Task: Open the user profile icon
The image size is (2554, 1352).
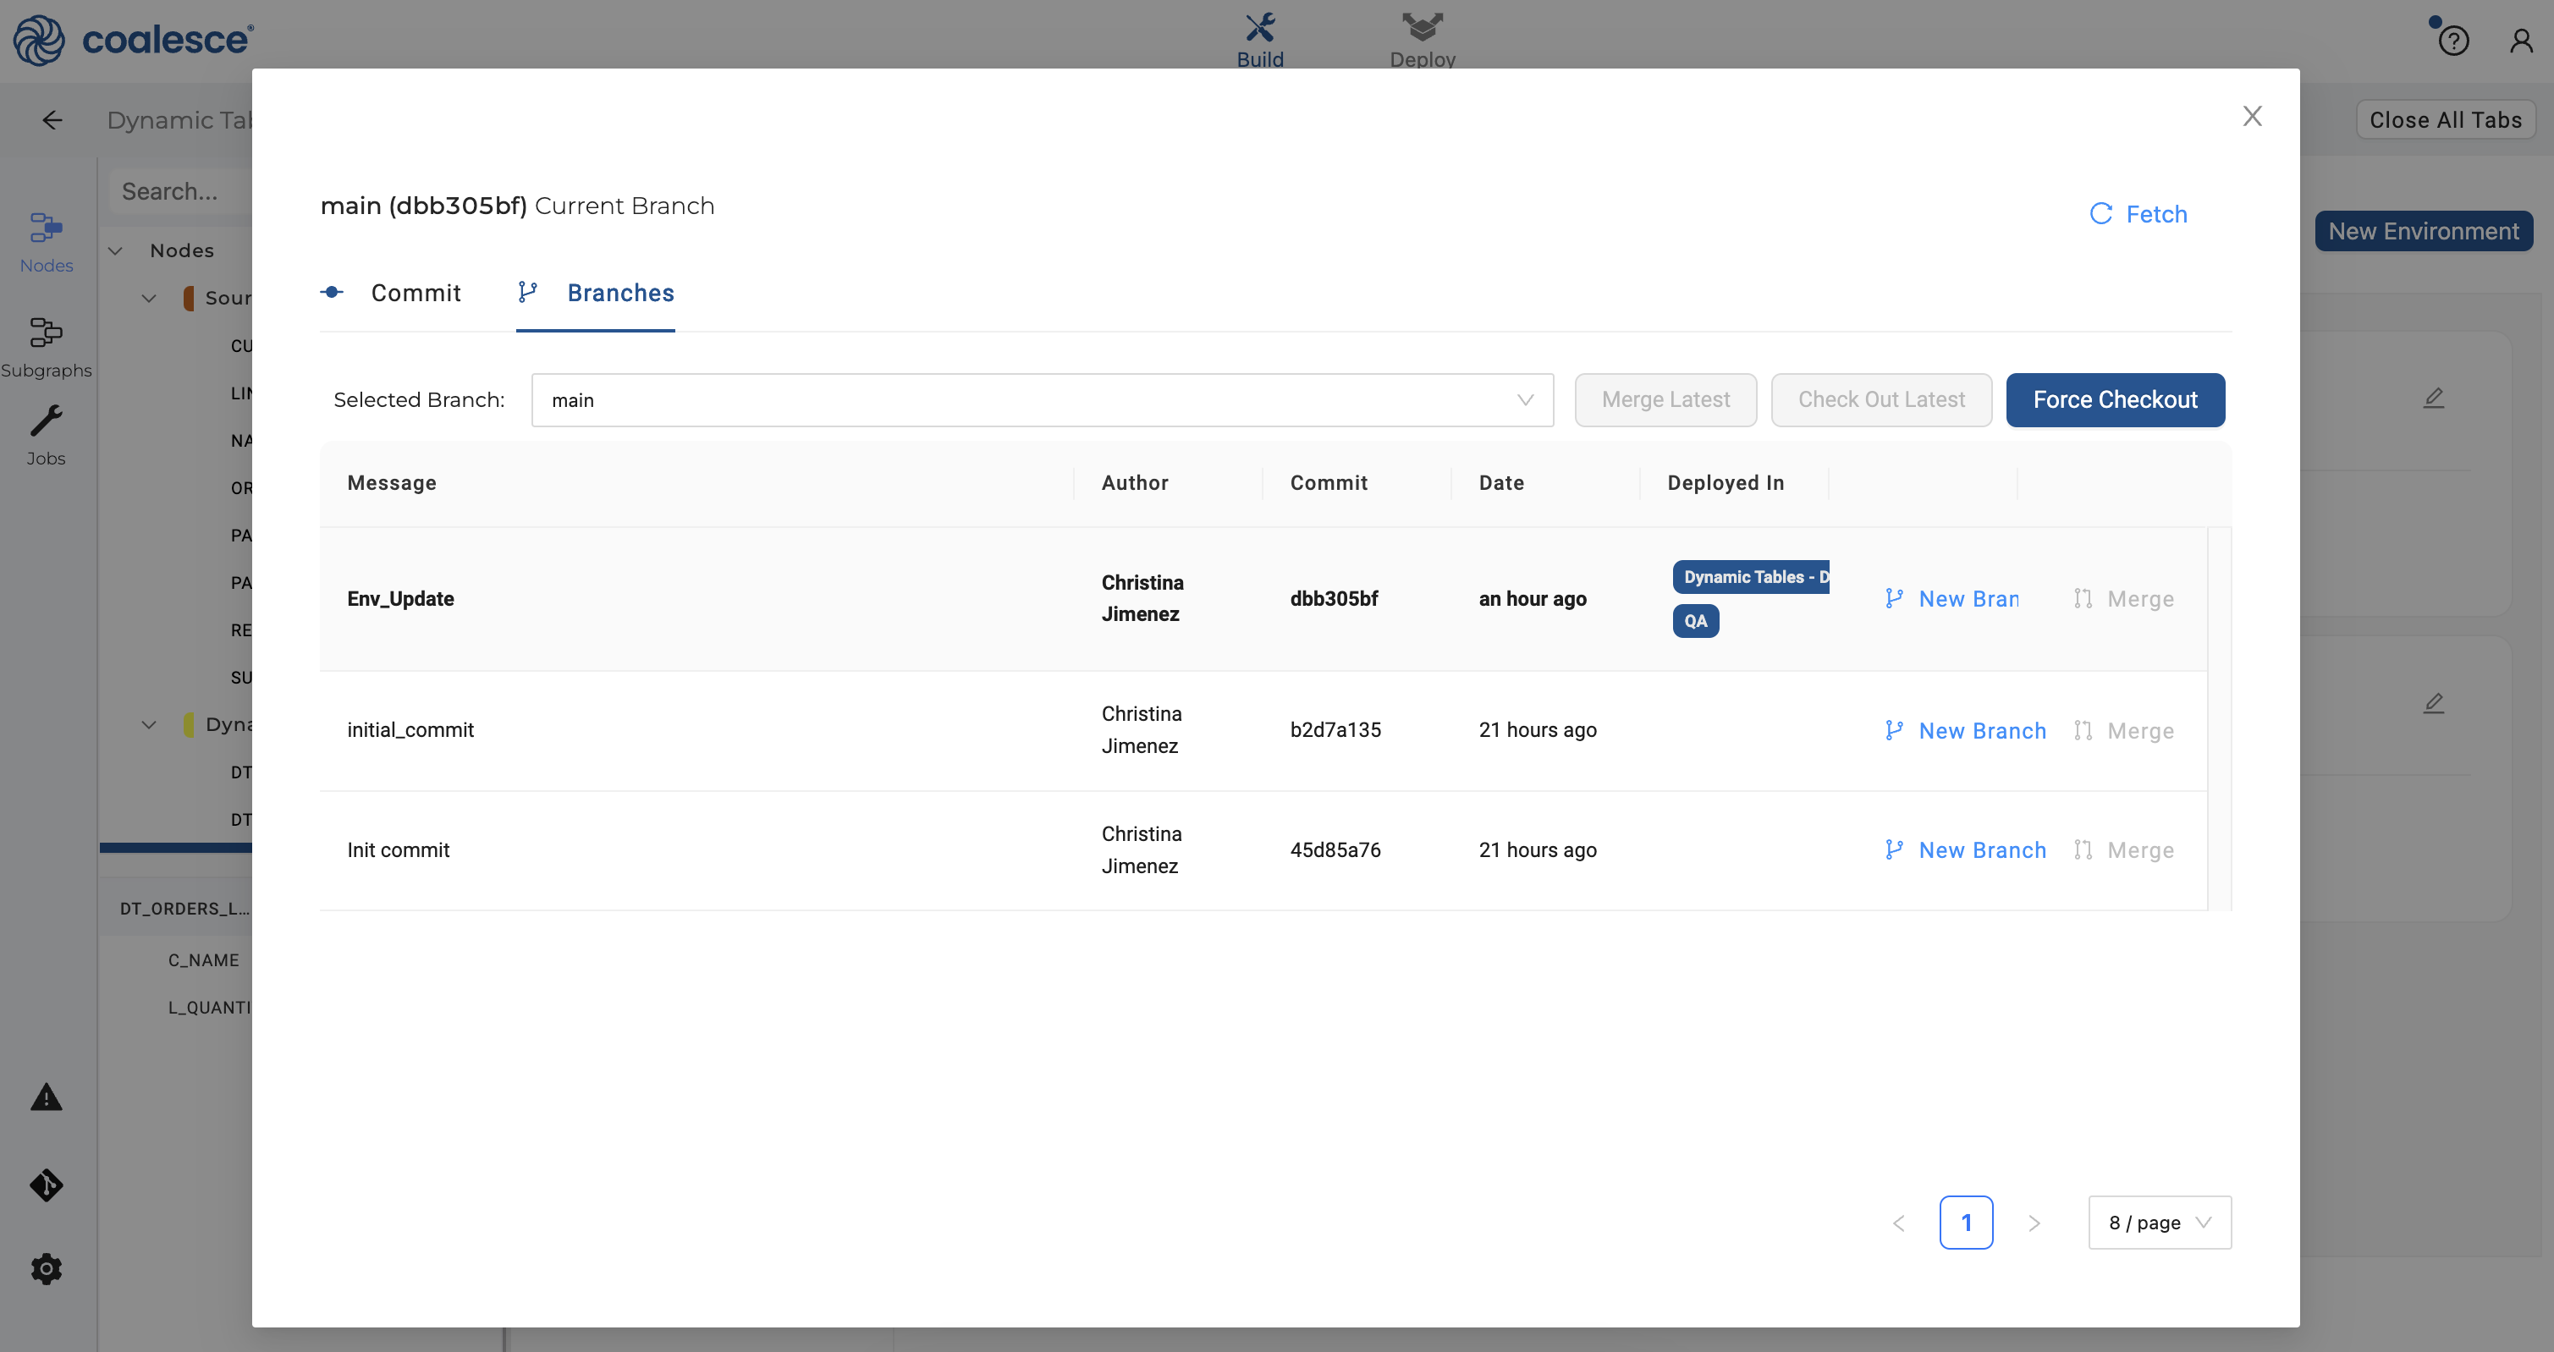Action: tap(2520, 41)
